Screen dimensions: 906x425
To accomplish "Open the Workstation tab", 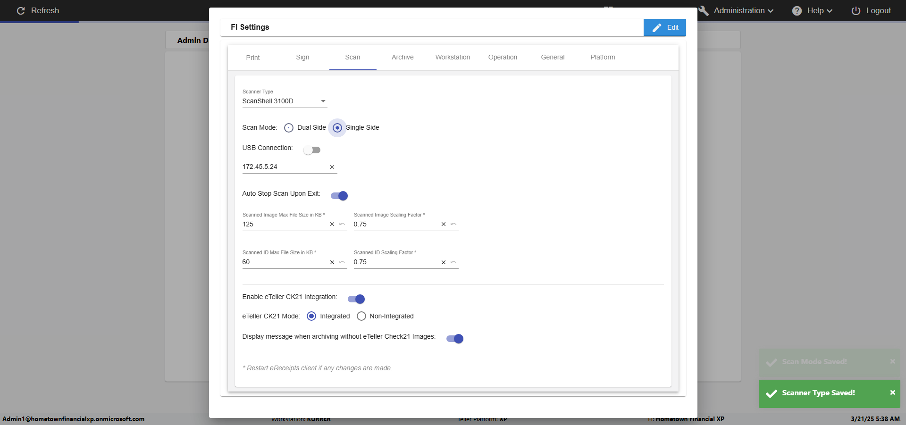I will (453, 57).
